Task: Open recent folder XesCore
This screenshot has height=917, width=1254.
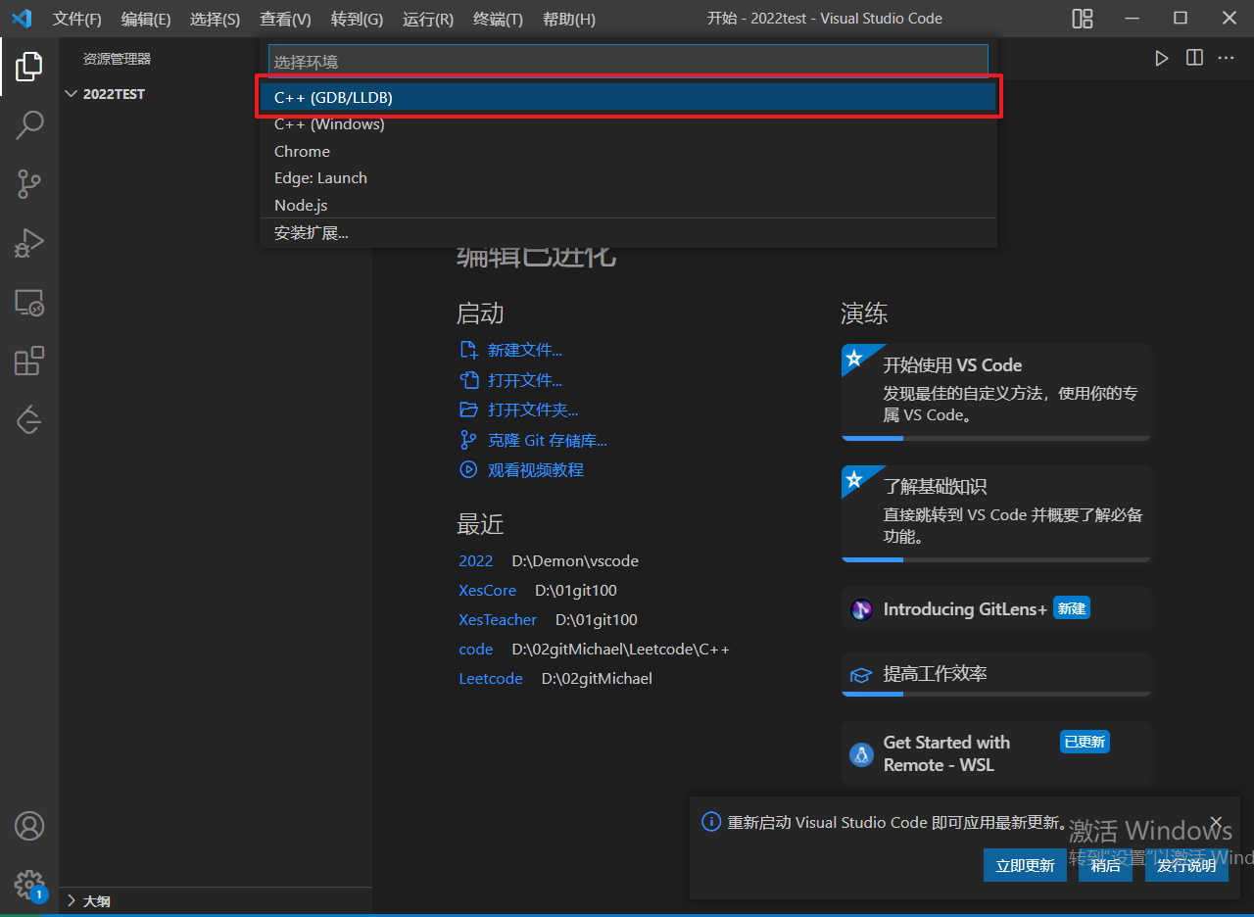Action: click(x=487, y=591)
